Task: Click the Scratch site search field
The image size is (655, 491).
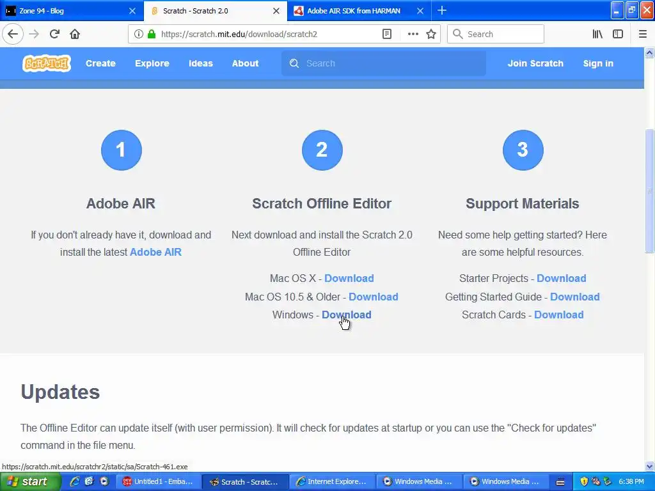Action: point(384,63)
